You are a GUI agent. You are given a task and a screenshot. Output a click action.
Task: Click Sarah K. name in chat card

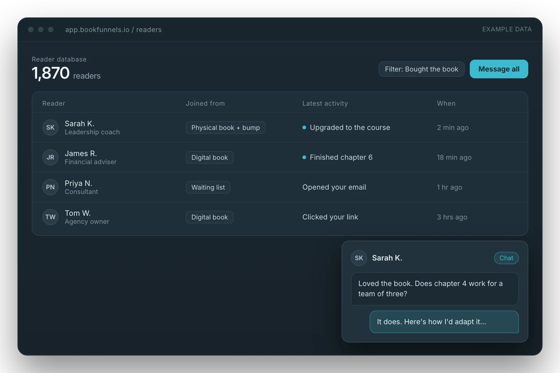387,258
